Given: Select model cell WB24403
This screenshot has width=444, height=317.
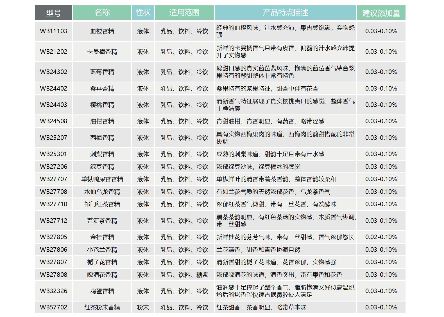Looking at the screenshot, I should [x=53, y=105].
